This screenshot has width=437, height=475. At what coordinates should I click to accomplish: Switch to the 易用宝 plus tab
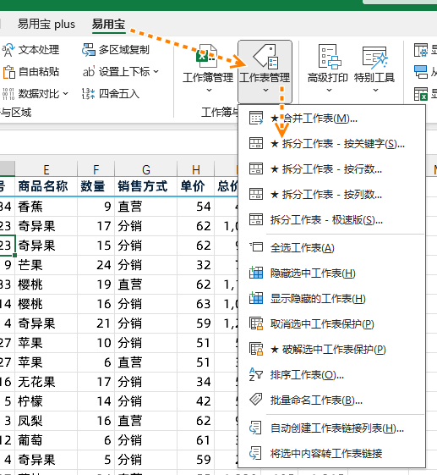click(46, 24)
